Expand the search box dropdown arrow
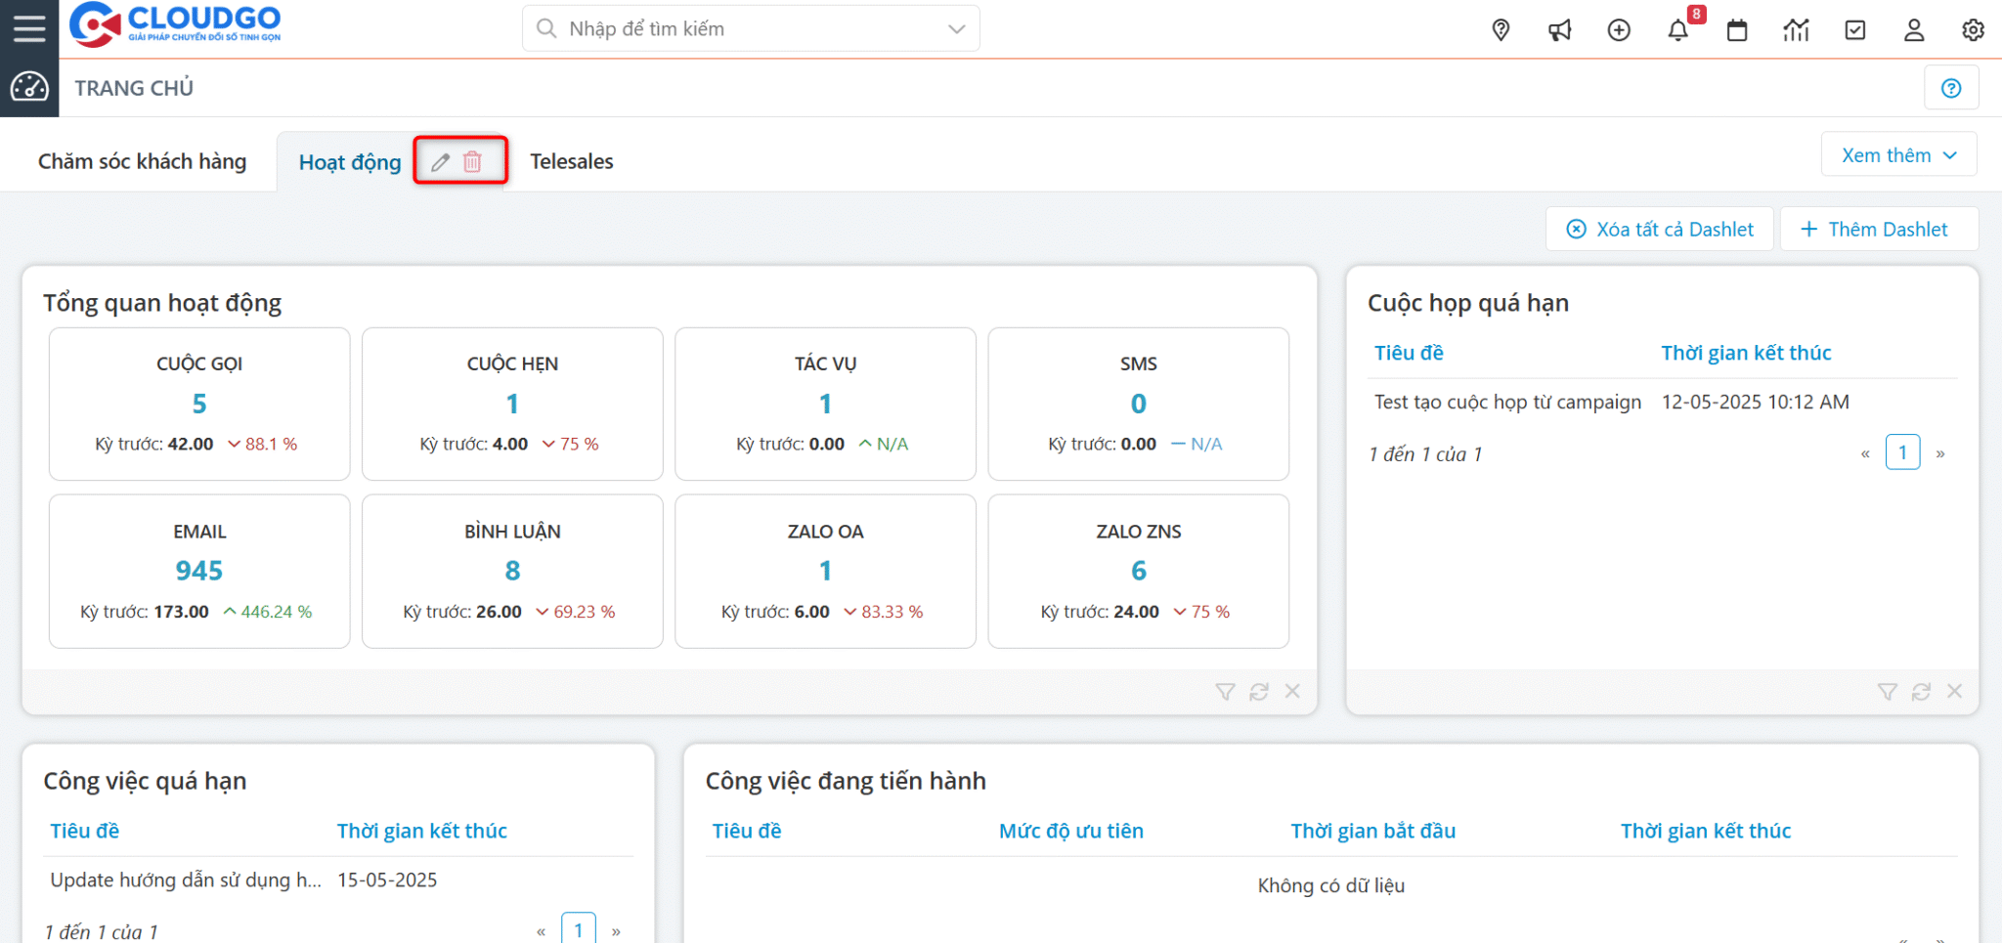 957,29
